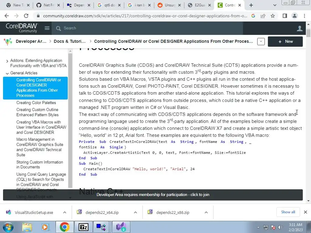
Task: Open the tab search chevron
Action: pyautogui.click(x=275, y=5)
